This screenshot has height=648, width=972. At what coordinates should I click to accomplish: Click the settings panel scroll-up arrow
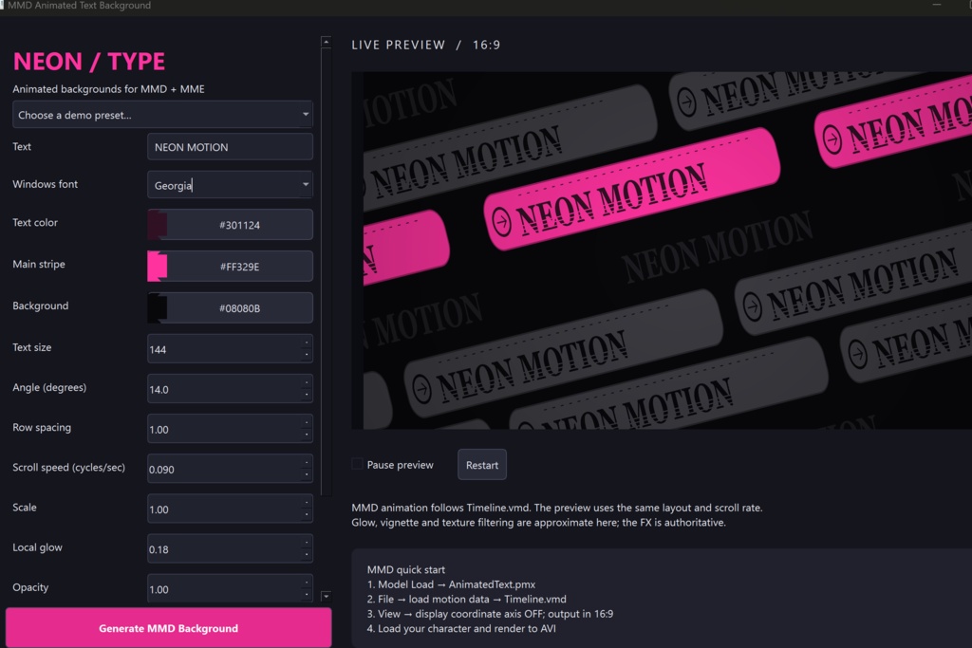coord(327,42)
